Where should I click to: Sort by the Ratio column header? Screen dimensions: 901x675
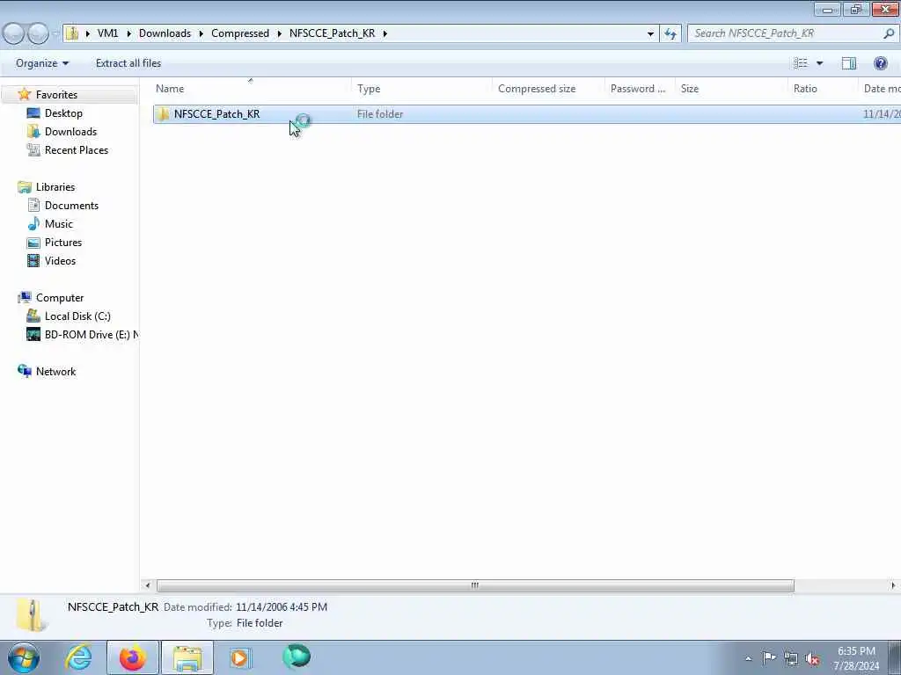point(823,89)
